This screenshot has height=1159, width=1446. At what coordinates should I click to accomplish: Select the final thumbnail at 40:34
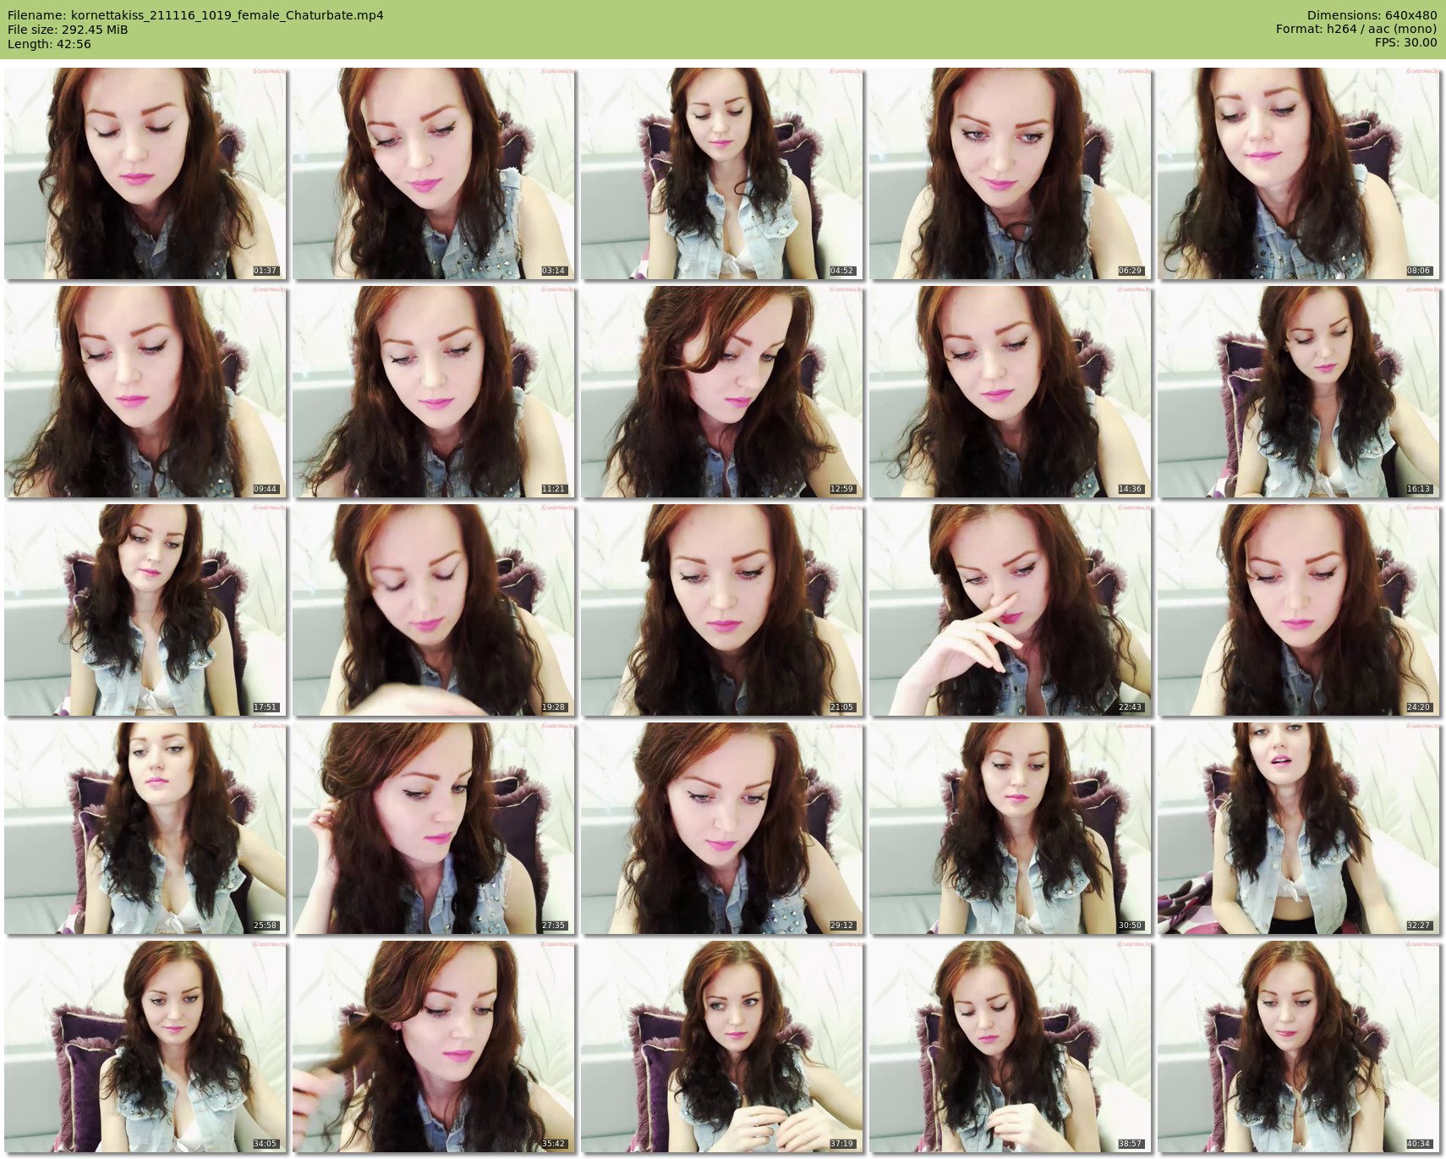(x=1299, y=1046)
